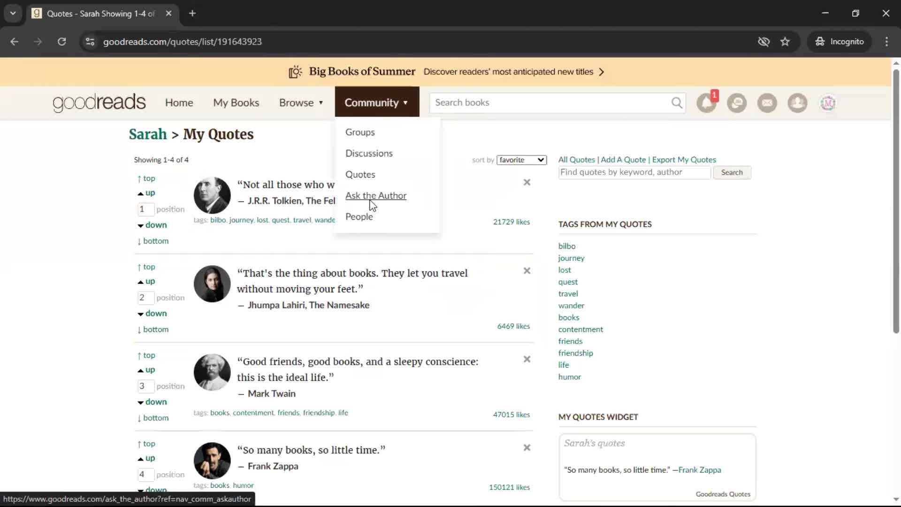Click the humor tag in sidebar

(569, 377)
